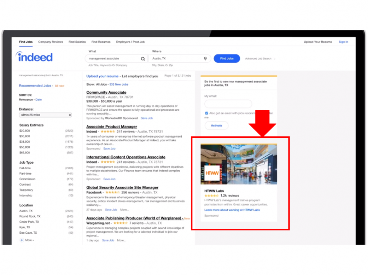Go to Company Reviews tab
Image resolution: width=368 pixels, height=275 pixels.
(x=50, y=42)
